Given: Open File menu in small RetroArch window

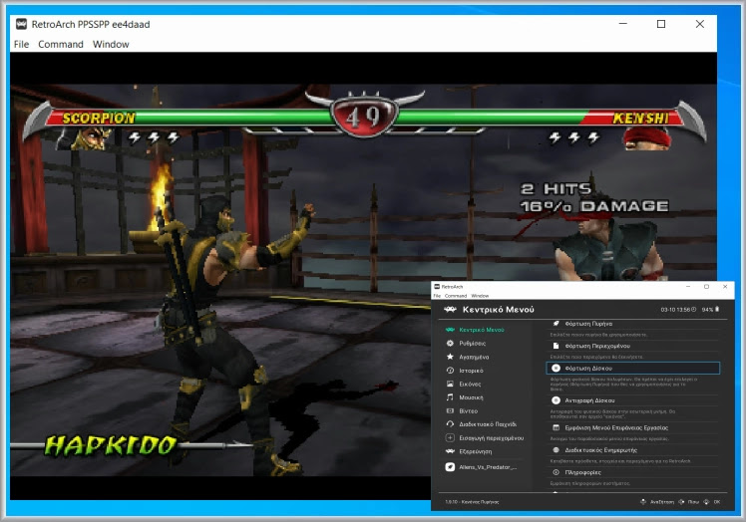Looking at the screenshot, I should 437,296.
